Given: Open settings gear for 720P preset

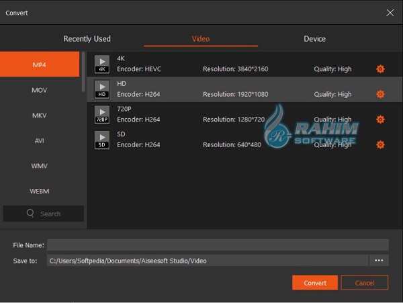Looking at the screenshot, I should tap(380, 120).
